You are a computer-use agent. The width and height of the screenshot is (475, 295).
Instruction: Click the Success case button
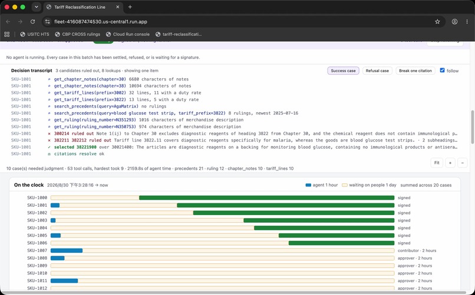coord(343,71)
